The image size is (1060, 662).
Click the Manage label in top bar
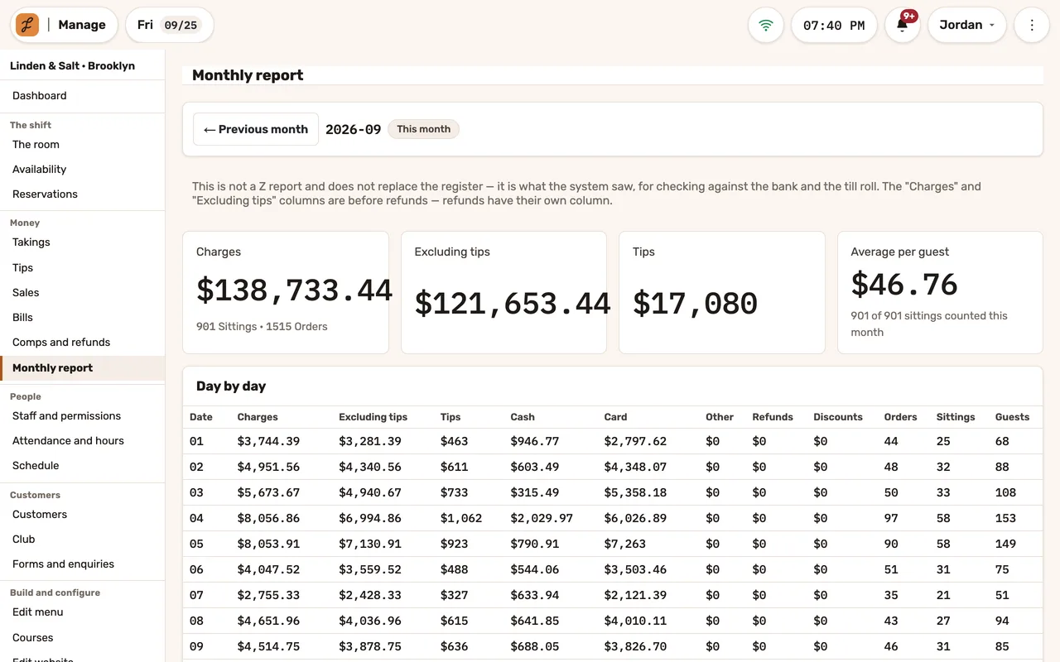click(x=82, y=25)
